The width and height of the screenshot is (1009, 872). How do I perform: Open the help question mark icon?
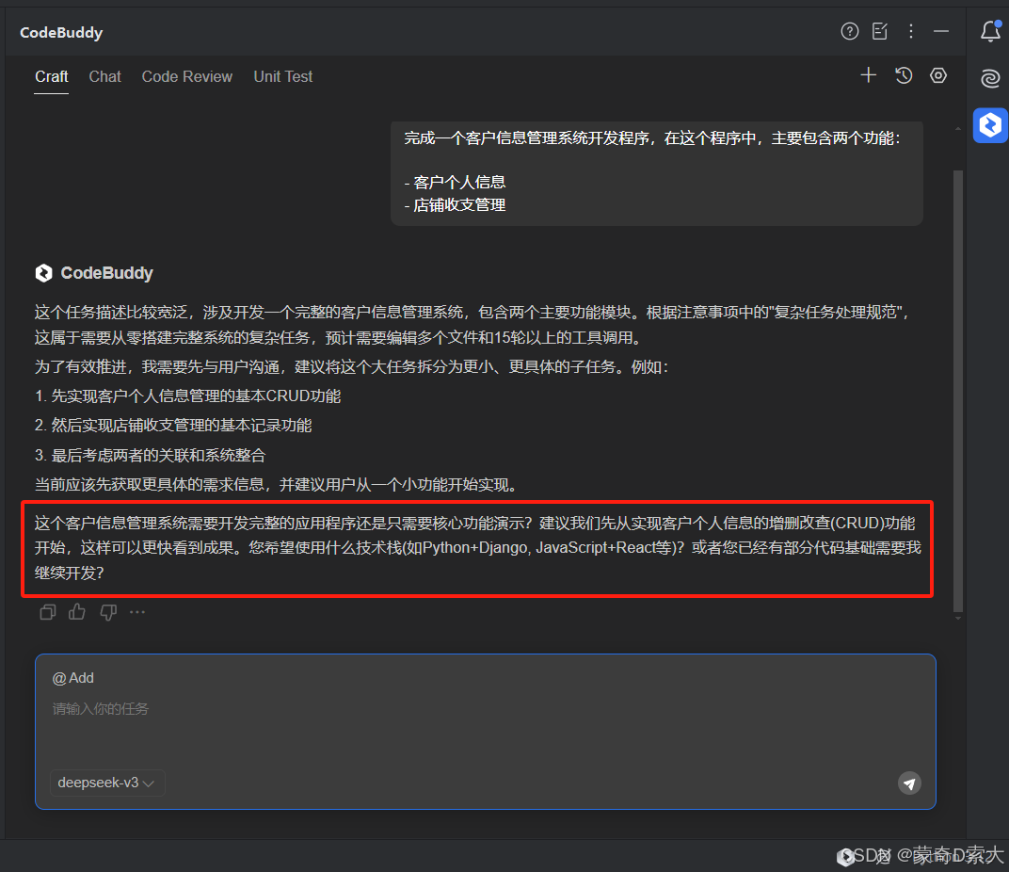pos(849,31)
